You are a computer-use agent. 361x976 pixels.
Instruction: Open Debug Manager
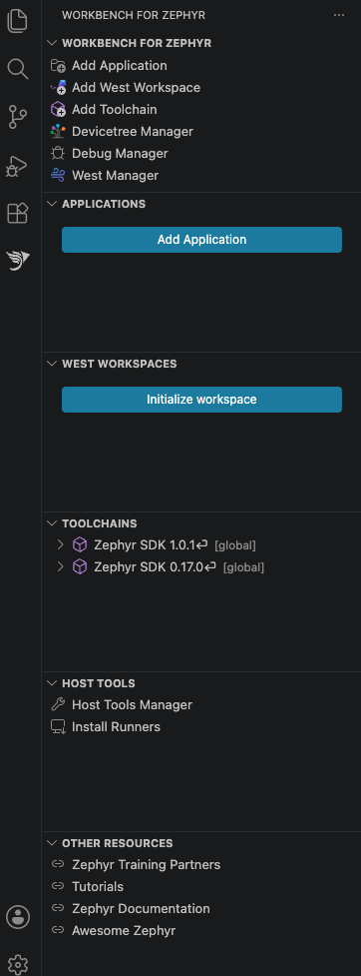[120, 153]
